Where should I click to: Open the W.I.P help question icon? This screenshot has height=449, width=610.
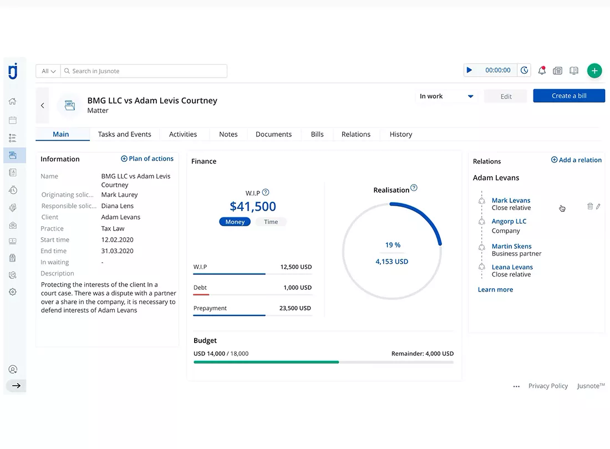(x=266, y=192)
